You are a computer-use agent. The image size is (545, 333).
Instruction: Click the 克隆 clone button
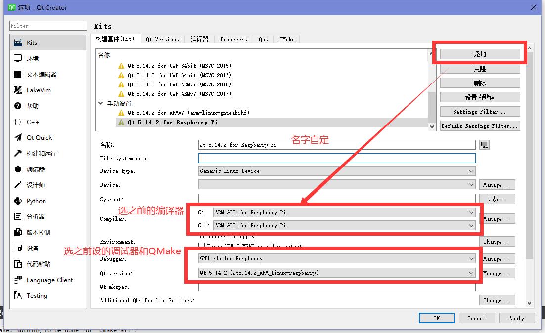pos(480,69)
